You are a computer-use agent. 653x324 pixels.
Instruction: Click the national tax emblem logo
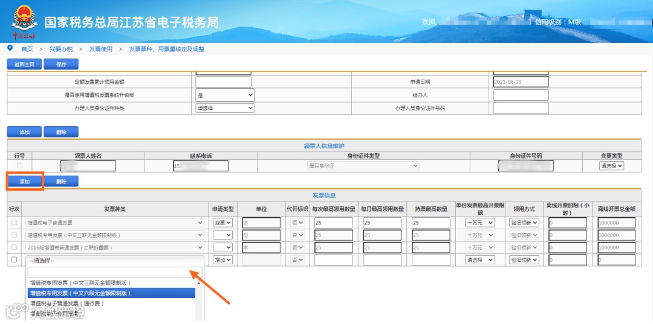(24, 21)
